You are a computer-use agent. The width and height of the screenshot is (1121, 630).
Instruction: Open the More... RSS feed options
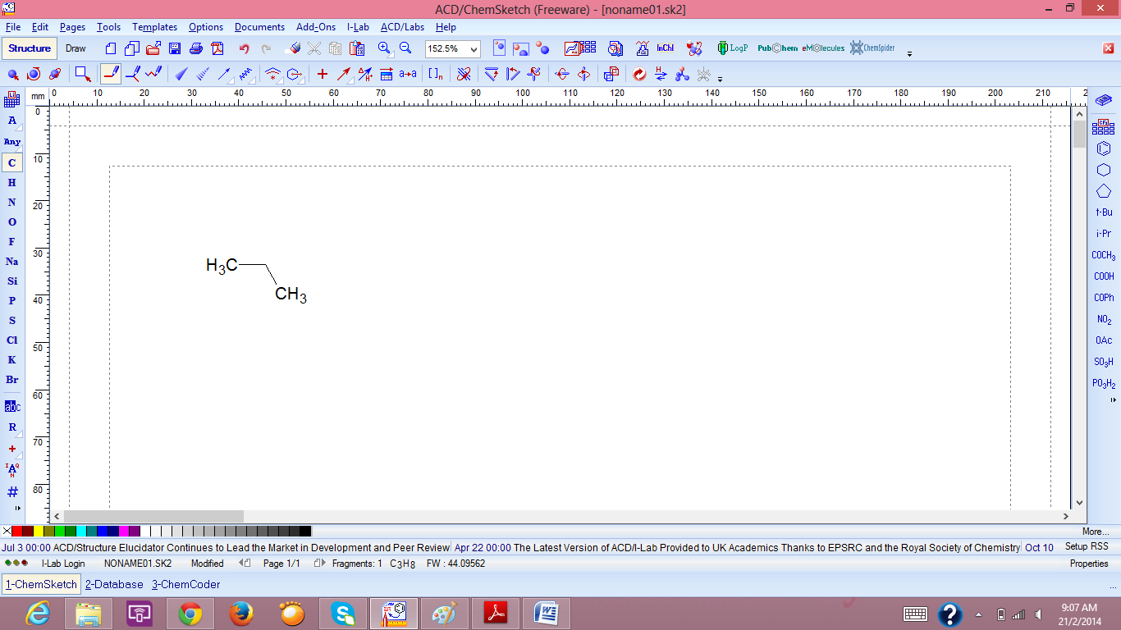(x=1095, y=532)
